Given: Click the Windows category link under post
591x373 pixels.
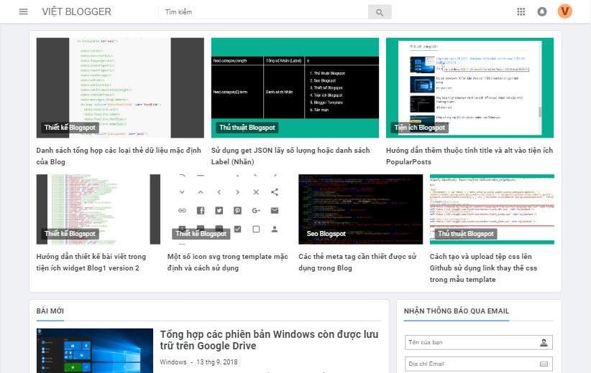Looking at the screenshot, I should 173,362.
